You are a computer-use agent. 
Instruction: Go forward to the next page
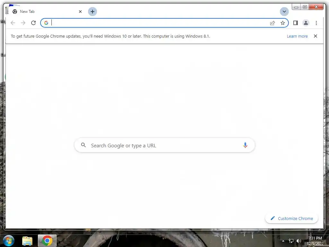pos(23,23)
